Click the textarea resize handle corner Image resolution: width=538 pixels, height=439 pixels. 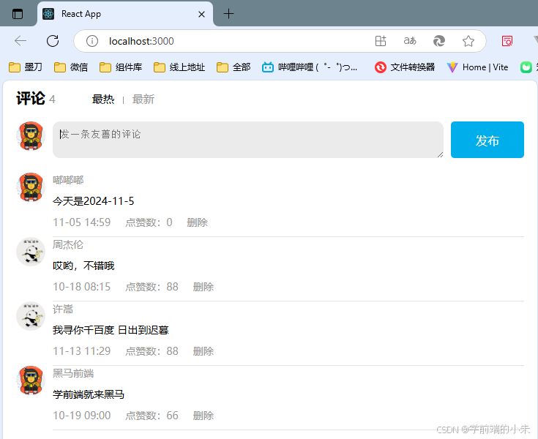tap(440, 155)
